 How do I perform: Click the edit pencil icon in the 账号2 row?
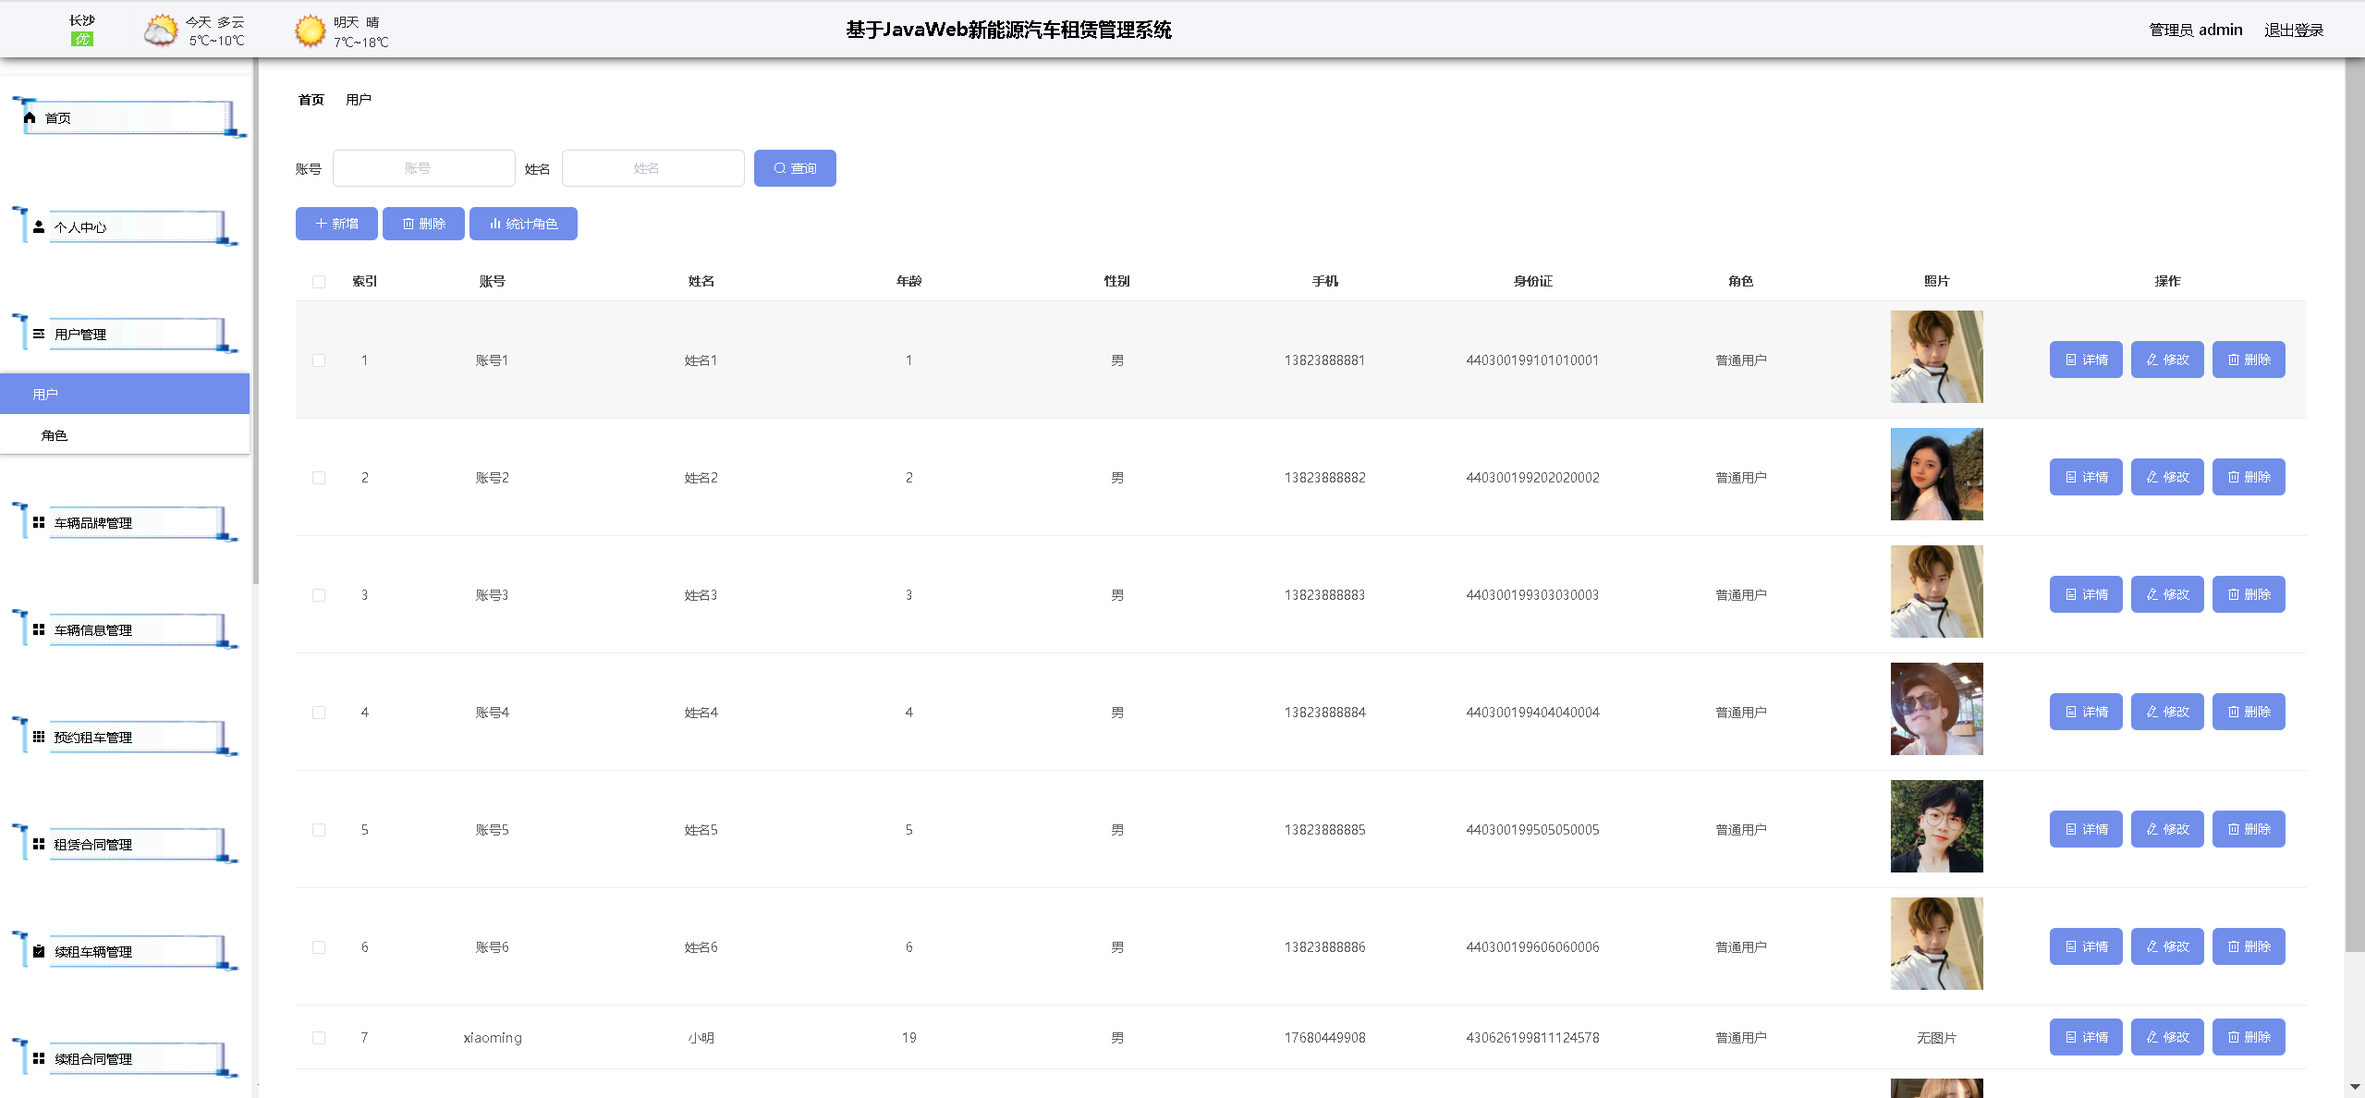(x=2152, y=477)
